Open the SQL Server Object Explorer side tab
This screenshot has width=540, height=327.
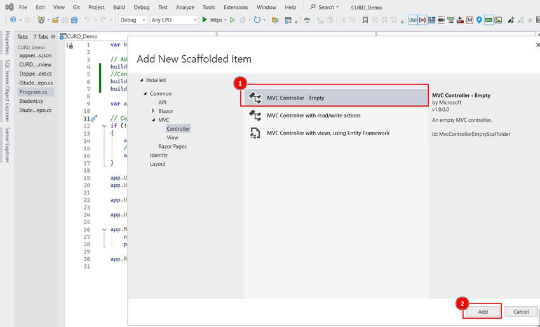coord(7,91)
